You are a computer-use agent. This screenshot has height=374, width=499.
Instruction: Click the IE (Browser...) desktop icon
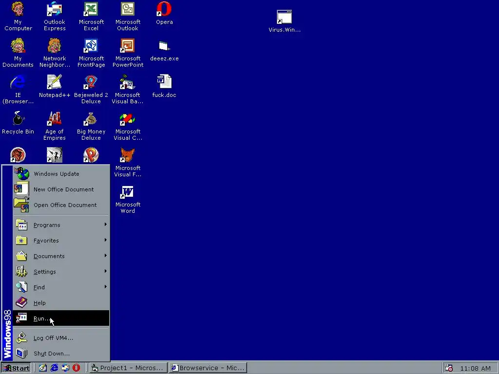coord(18,90)
